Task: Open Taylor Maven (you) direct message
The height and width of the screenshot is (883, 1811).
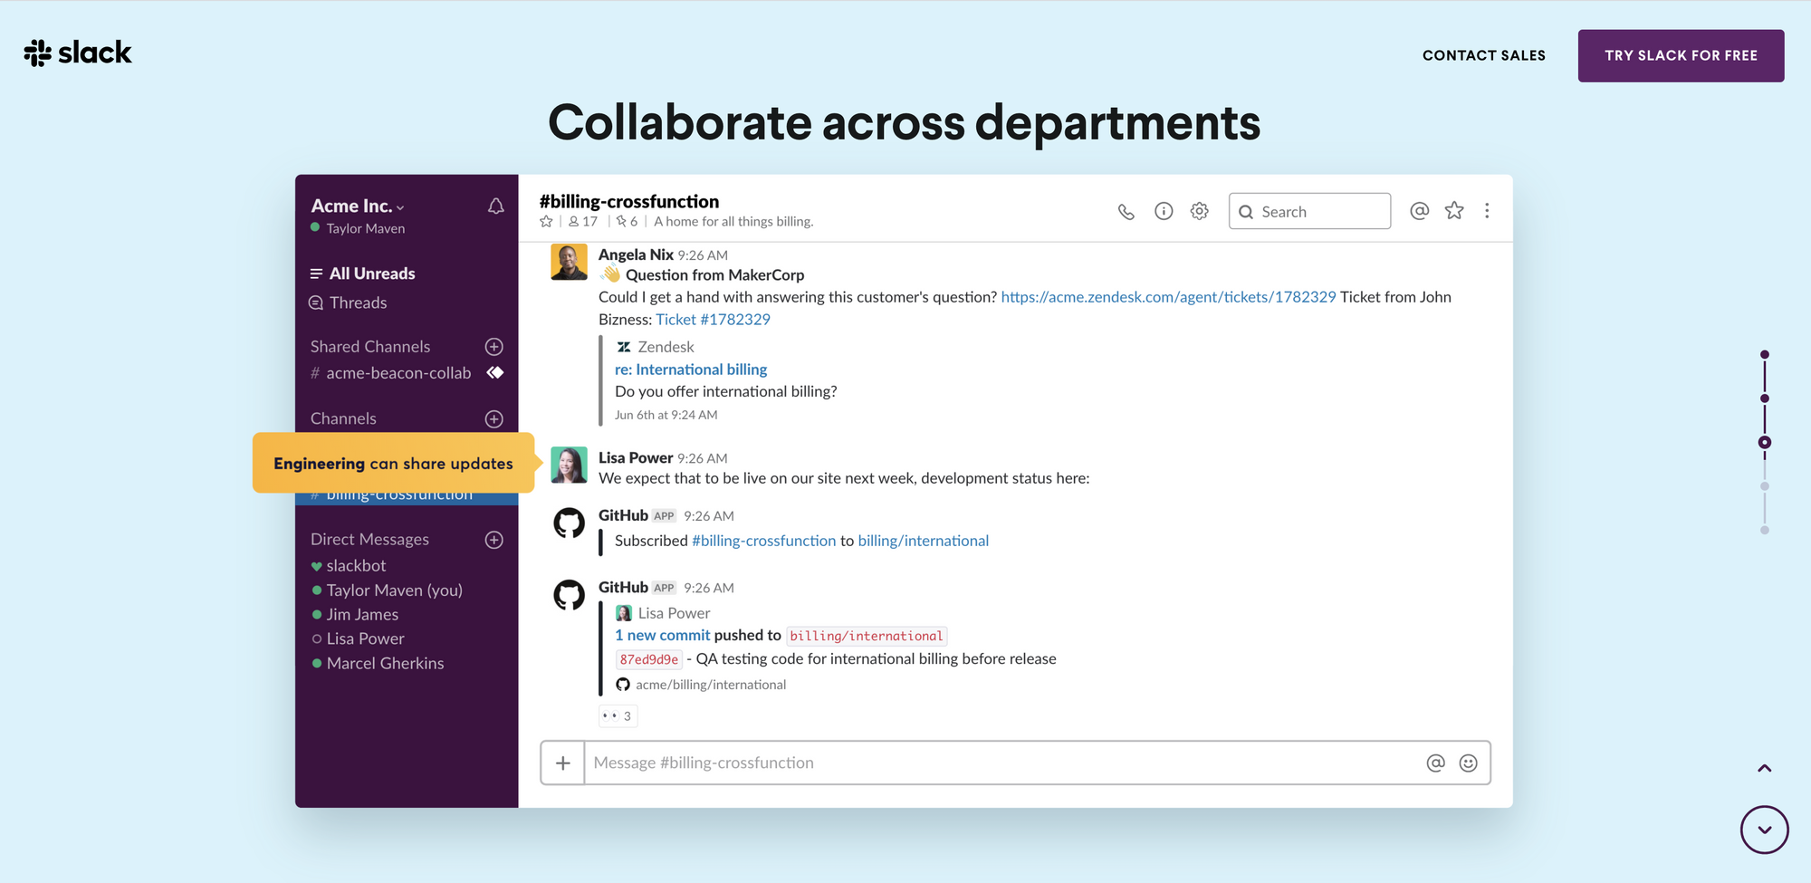Action: pyautogui.click(x=387, y=590)
